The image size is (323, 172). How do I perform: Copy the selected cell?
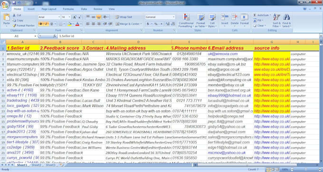(x=18, y=20)
